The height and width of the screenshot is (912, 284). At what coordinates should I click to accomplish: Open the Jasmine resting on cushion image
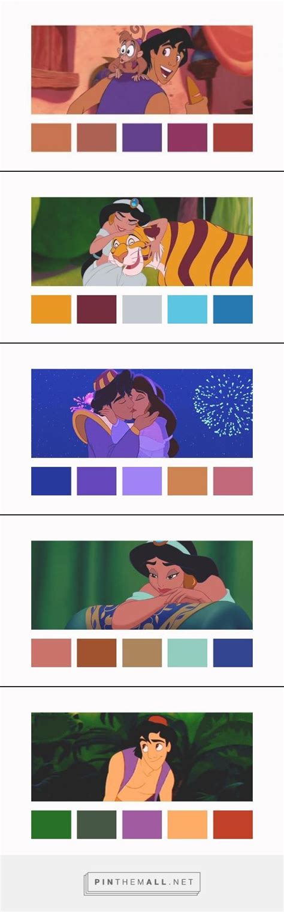tap(142, 585)
